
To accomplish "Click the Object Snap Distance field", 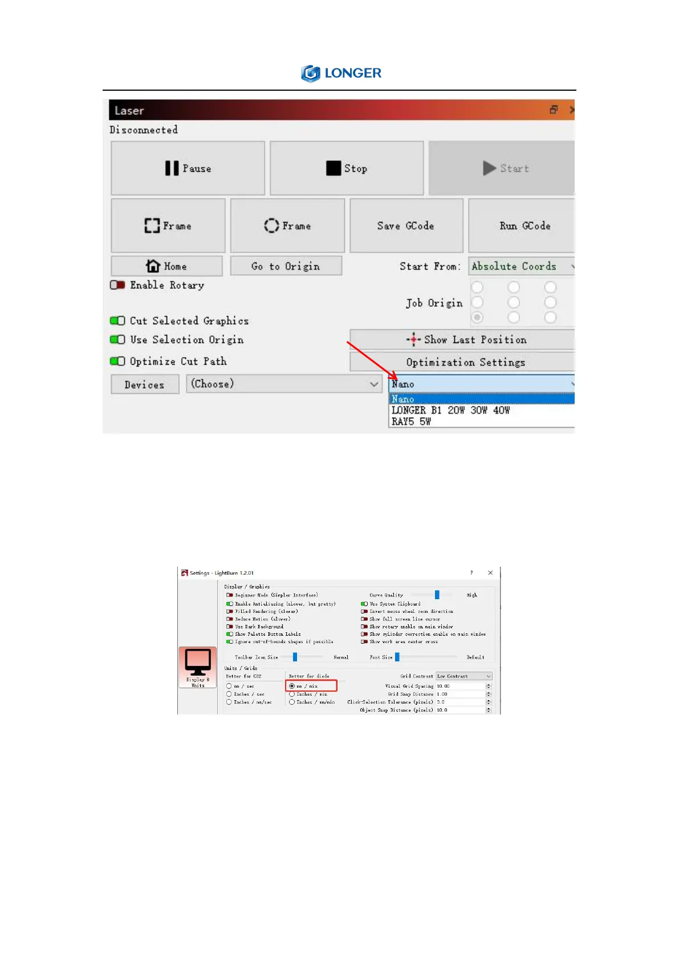I will (x=460, y=710).
